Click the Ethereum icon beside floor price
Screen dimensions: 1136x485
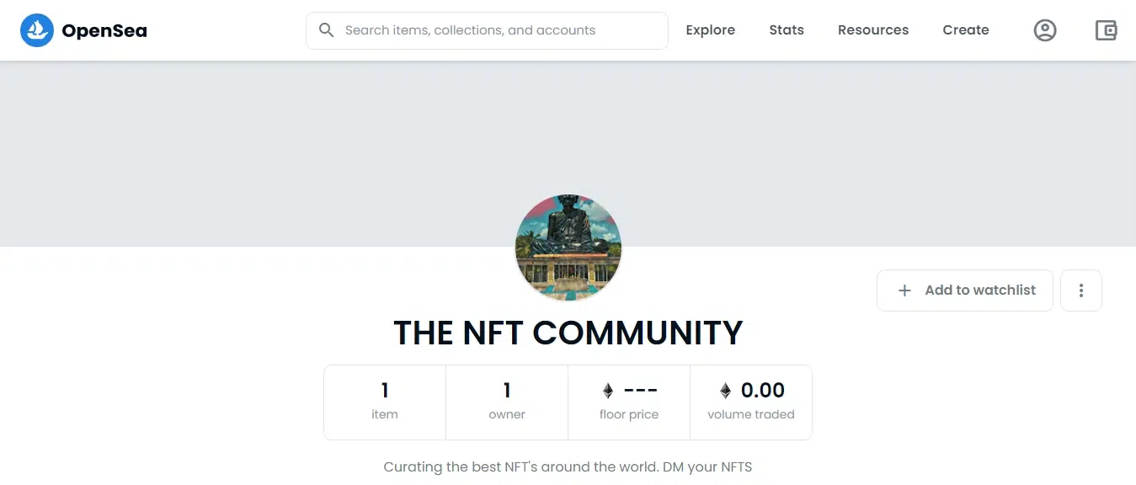point(608,390)
